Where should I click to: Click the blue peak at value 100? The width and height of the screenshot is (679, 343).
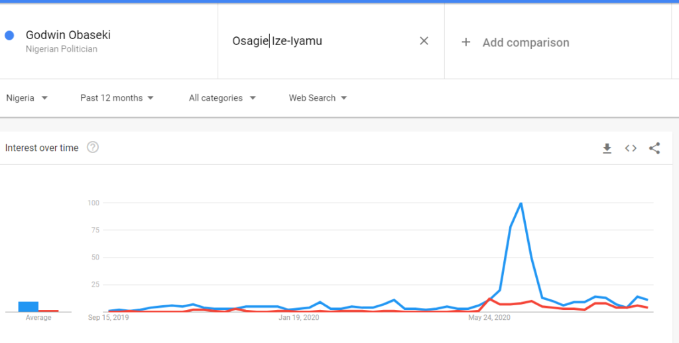[x=521, y=203]
